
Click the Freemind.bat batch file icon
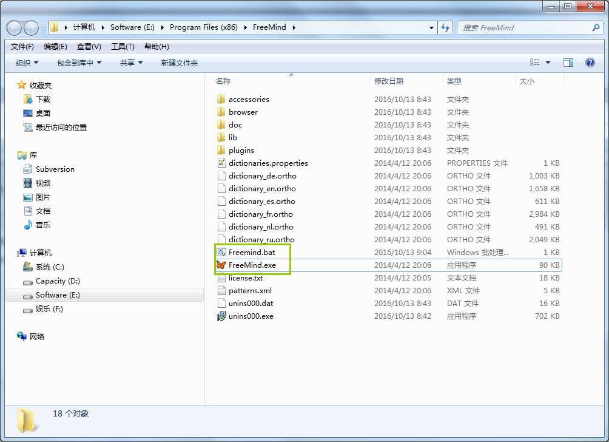[x=221, y=253]
